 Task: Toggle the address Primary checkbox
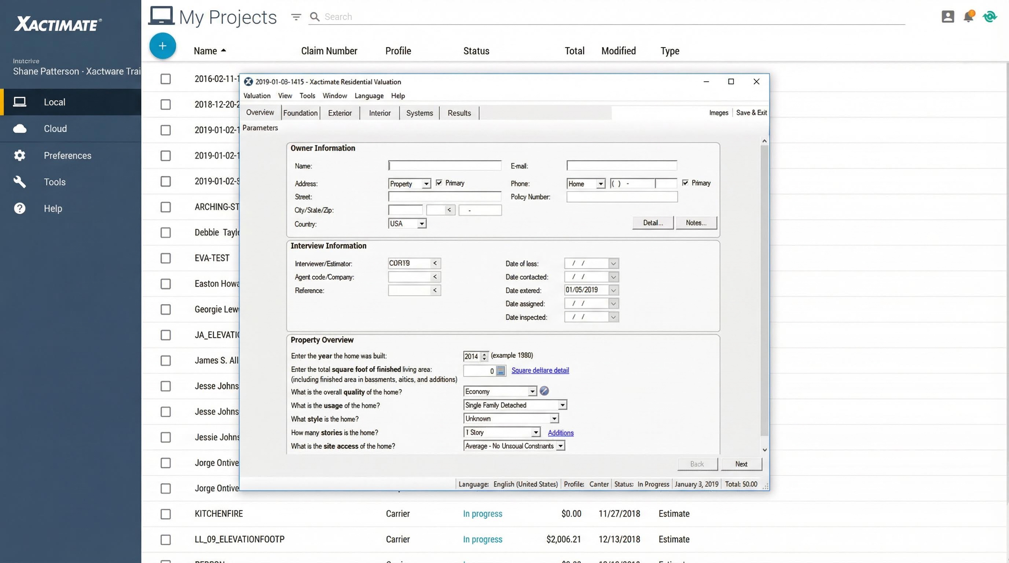439,183
